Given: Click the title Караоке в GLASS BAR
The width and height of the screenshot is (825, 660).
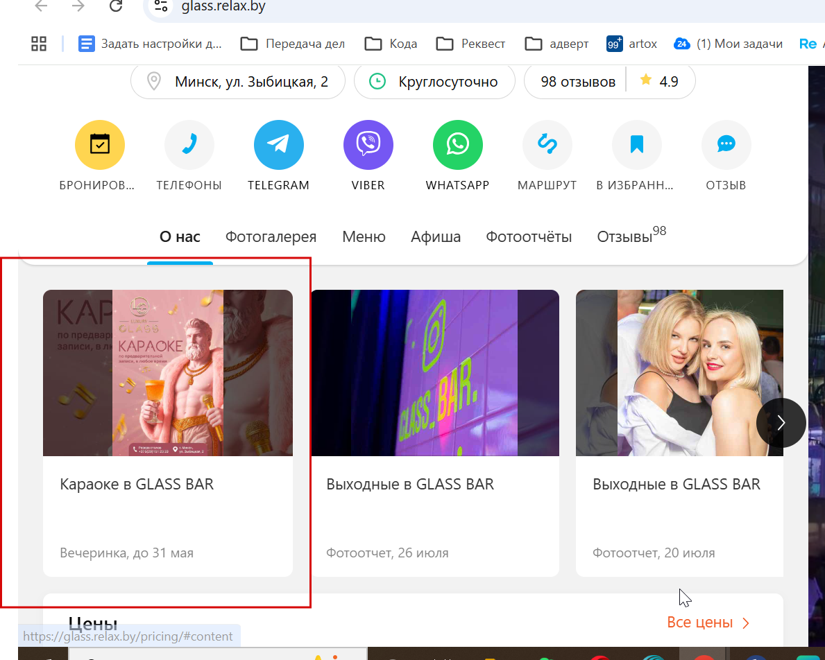Looking at the screenshot, I should coord(137,485).
